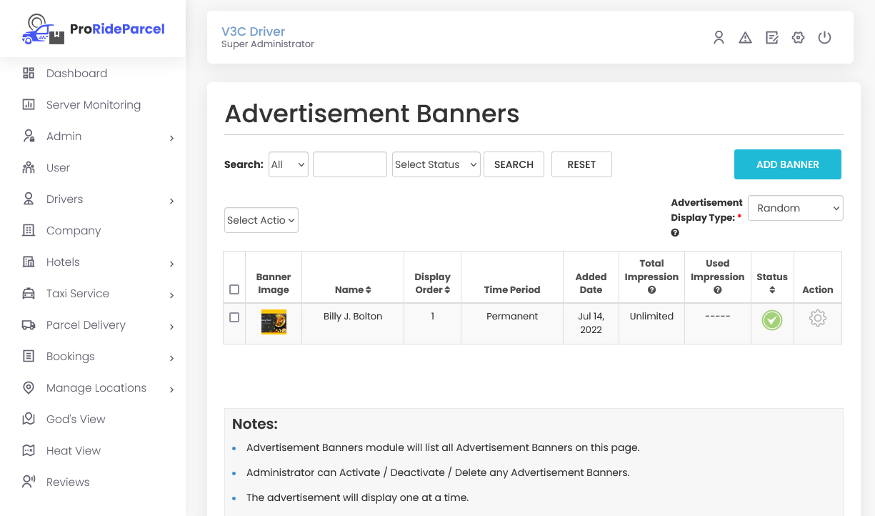Open the Server Monitoring menu item
The height and width of the screenshot is (516, 875).
coord(93,104)
